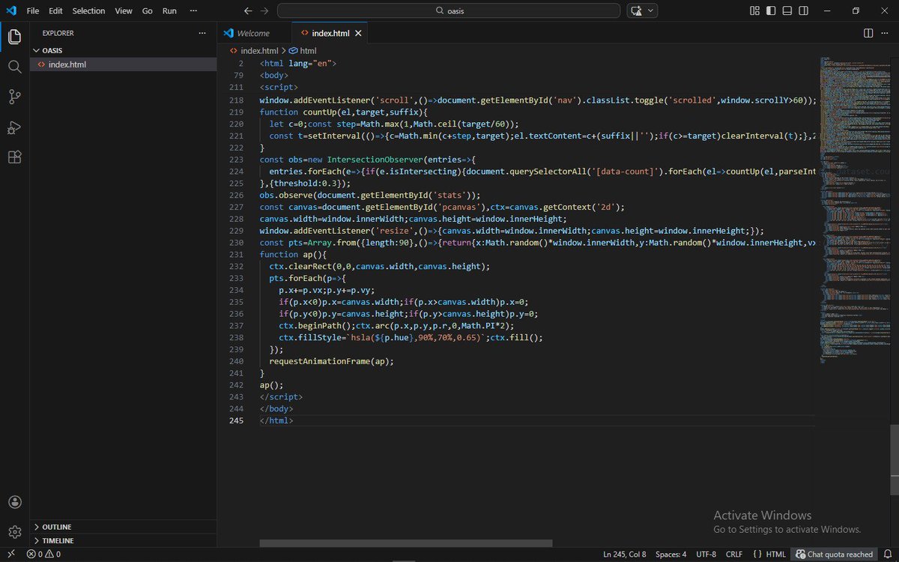
Task: Open the problems errors and warnings indicator
Action: pyautogui.click(x=43, y=555)
